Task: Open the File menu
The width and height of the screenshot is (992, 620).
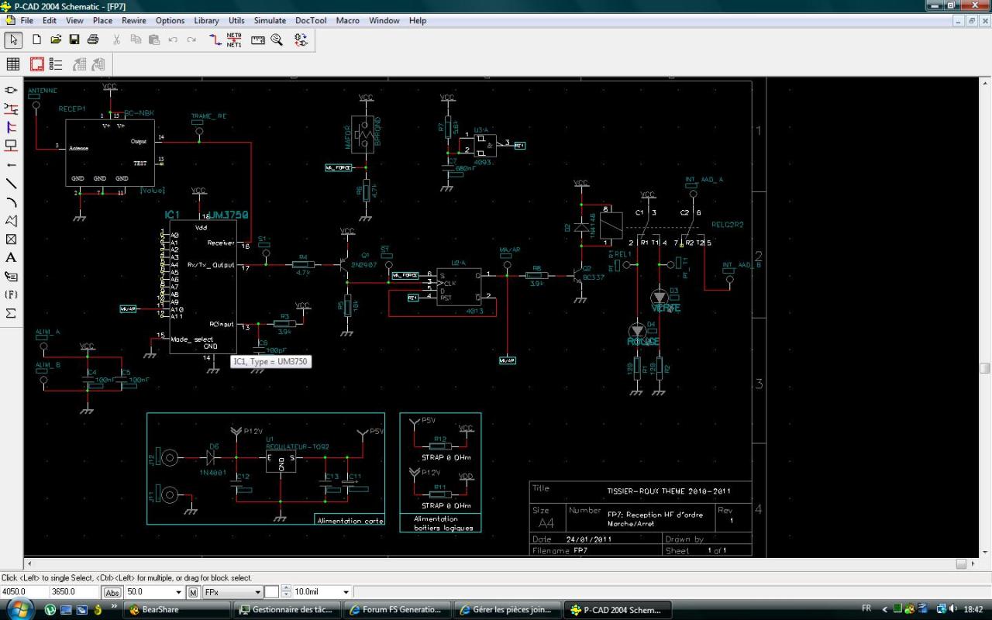Action: coord(26,21)
